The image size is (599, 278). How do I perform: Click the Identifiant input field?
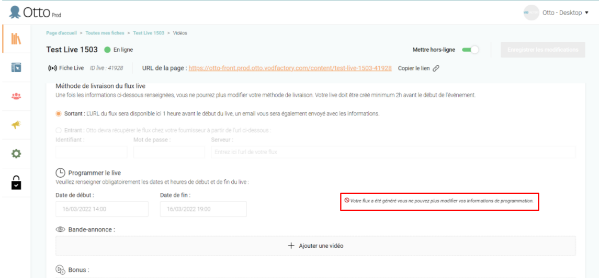click(92, 152)
